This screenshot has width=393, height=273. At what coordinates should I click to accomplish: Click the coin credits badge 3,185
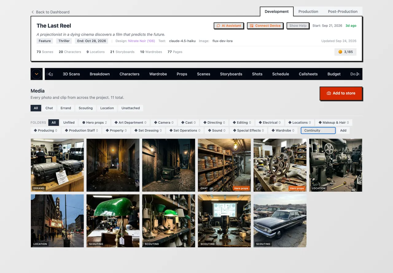[x=345, y=52]
